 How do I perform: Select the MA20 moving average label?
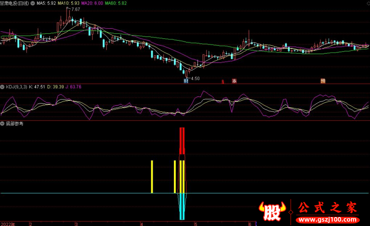click(x=91, y=3)
